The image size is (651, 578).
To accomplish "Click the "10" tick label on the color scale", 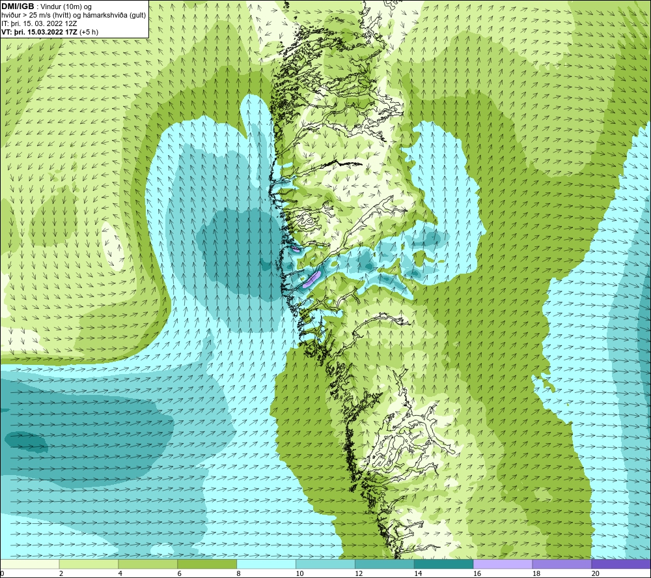I will 299,573.
